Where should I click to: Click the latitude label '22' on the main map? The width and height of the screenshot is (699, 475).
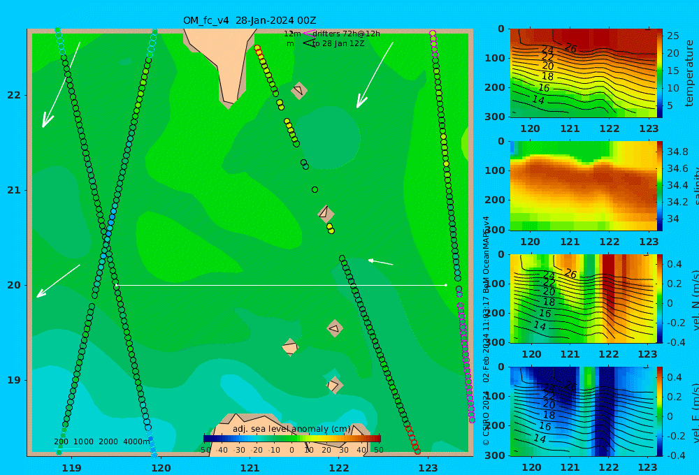pyautogui.click(x=14, y=95)
